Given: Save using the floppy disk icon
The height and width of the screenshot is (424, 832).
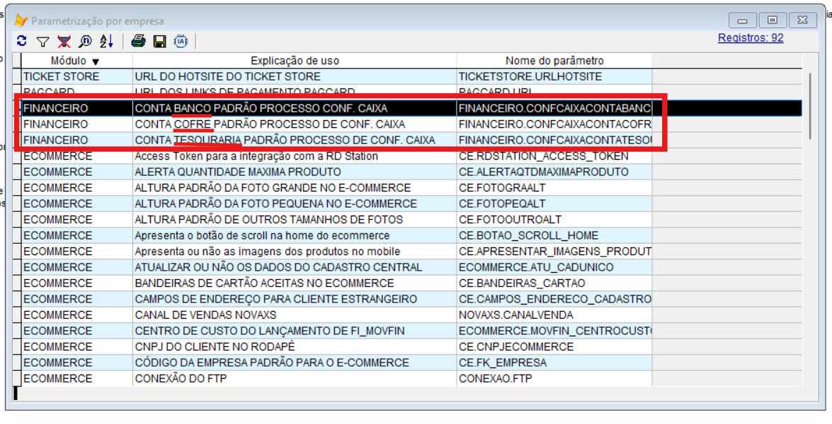Looking at the screenshot, I should tap(160, 42).
